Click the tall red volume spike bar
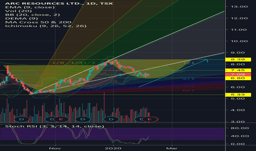Screen dimensions: 256x151 [x=104, y=107]
